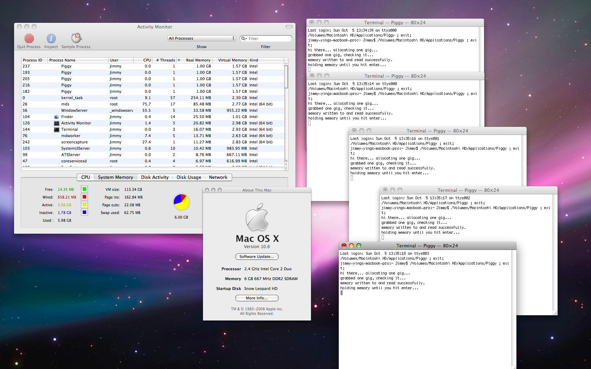Select the coreservicesd process row
This screenshot has width=591, height=369.
click(x=153, y=161)
